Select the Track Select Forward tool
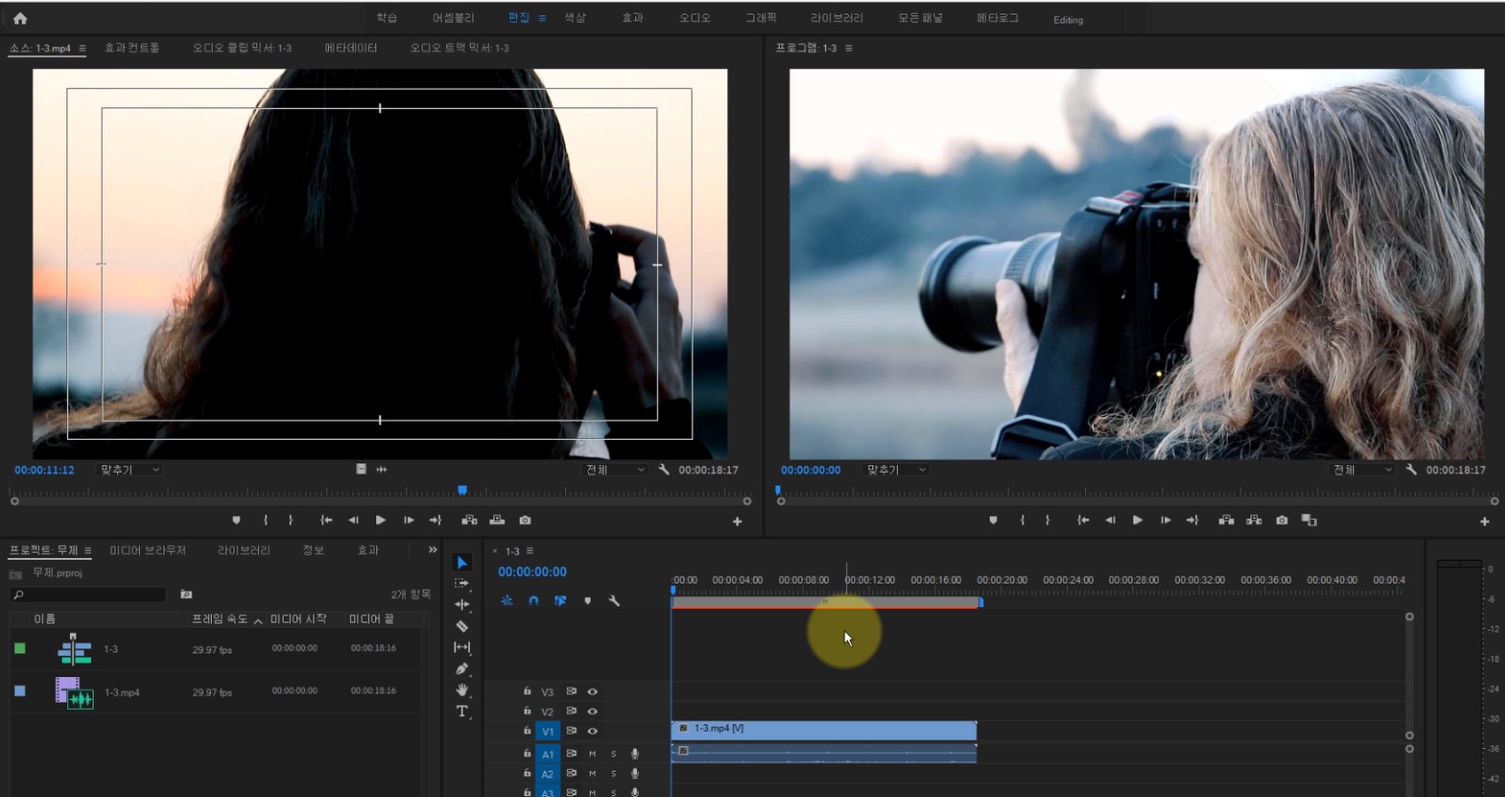Screen dimensions: 1505x797 462,583
